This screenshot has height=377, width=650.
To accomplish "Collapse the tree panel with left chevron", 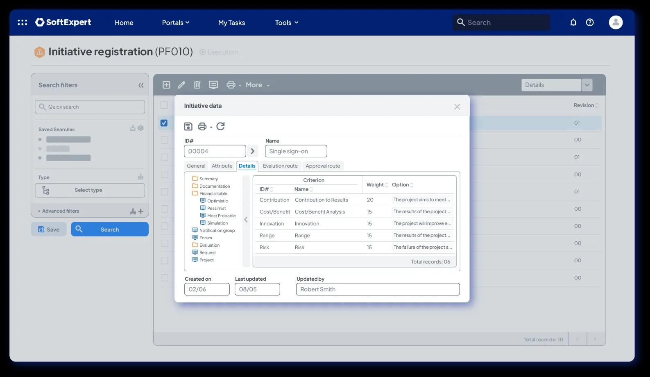I will [x=246, y=220].
